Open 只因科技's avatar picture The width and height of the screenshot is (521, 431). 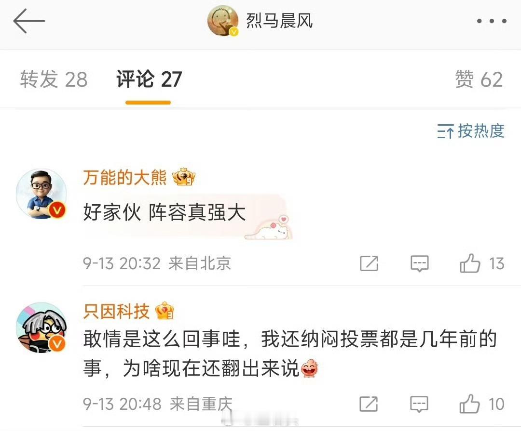pyautogui.click(x=41, y=327)
